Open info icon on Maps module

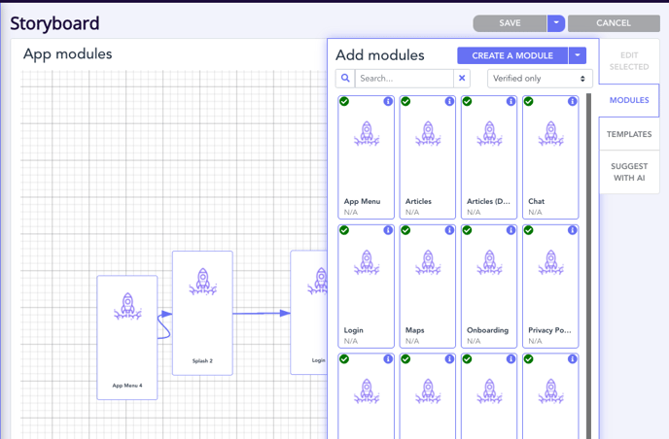click(x=449, y=230)
